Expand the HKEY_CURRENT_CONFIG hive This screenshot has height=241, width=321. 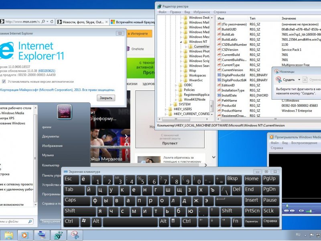click(x=166, y=114)
